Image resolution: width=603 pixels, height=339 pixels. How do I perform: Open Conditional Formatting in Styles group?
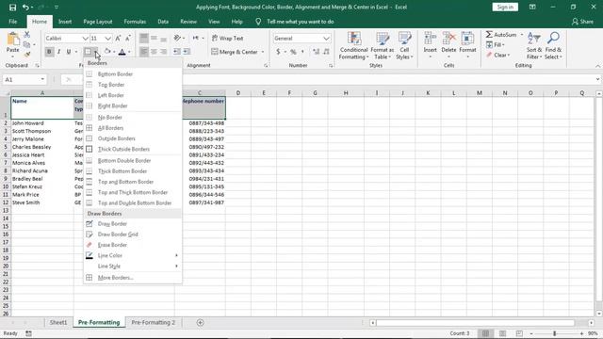coord(354,46)
